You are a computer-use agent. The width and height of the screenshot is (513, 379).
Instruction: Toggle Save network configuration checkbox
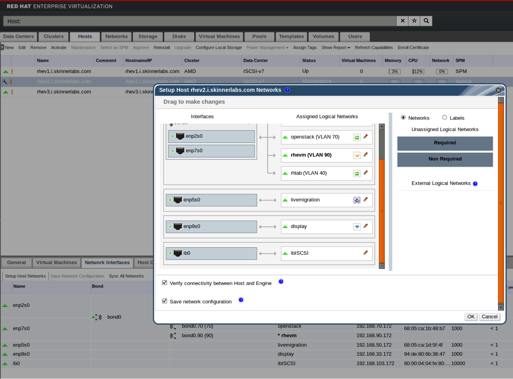click(x=165, y=301)
